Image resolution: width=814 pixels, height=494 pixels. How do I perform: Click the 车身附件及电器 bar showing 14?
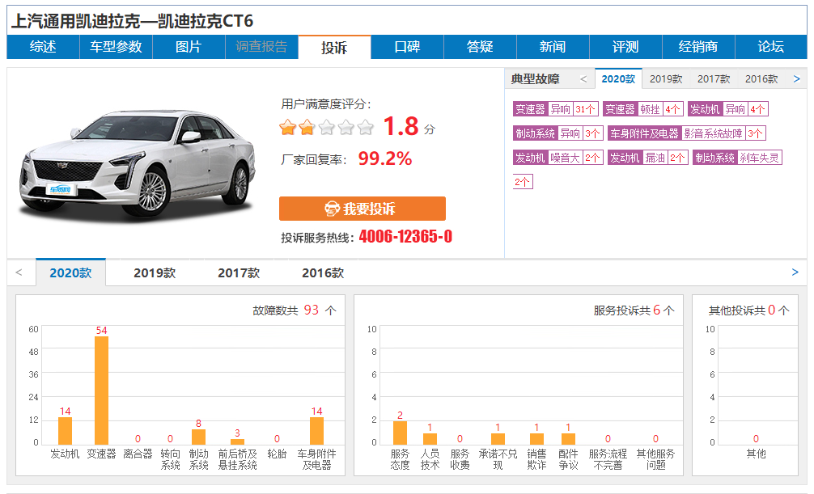(316, 431)
